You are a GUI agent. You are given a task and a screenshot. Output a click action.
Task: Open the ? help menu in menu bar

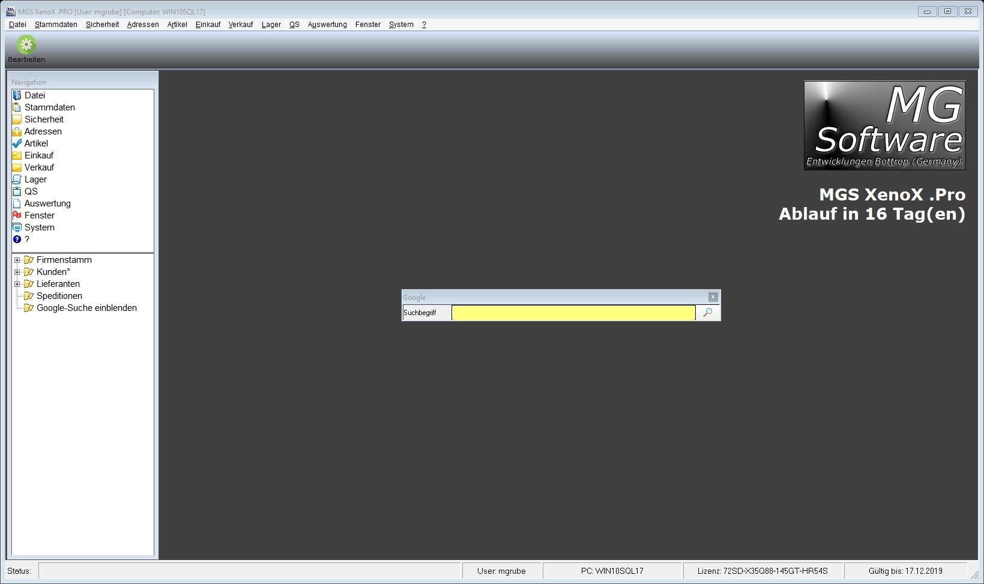pos(424,25)
